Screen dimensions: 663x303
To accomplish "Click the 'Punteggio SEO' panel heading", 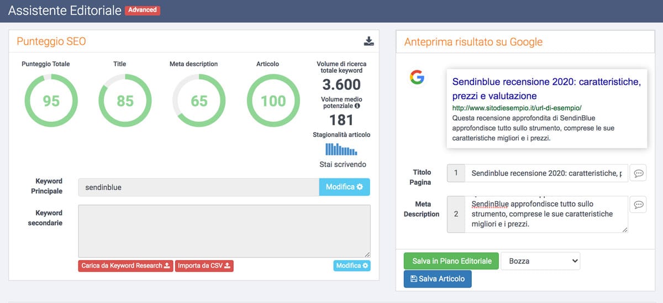I will point(51,41).
